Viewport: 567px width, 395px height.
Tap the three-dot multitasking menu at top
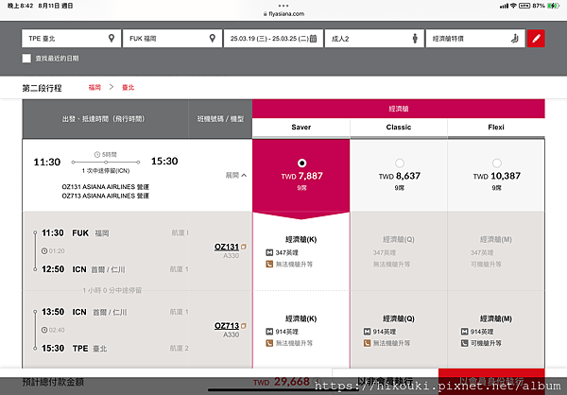[283, 6]
